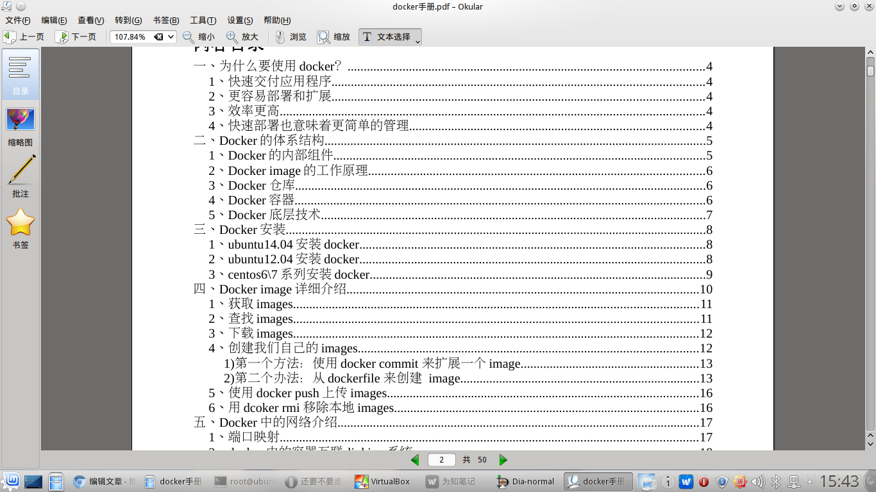Open the 工具(T) menu
876x492 pixels.
pos(203,20)
